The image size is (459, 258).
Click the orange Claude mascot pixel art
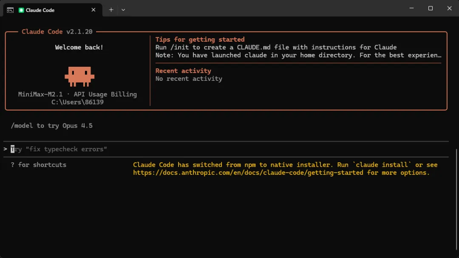[79, 77]
